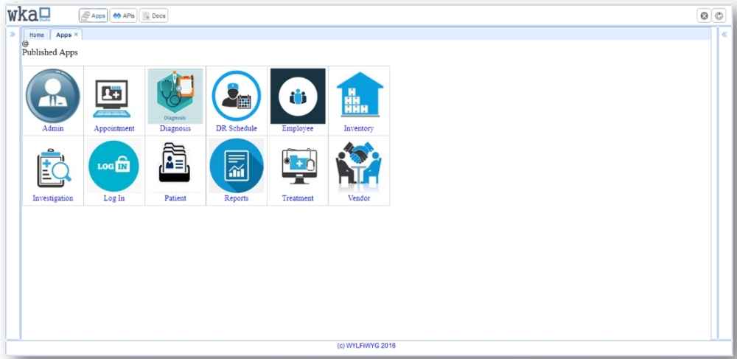
Task: Collapse the right side panel chevron
Action: [x=724, y=34]
